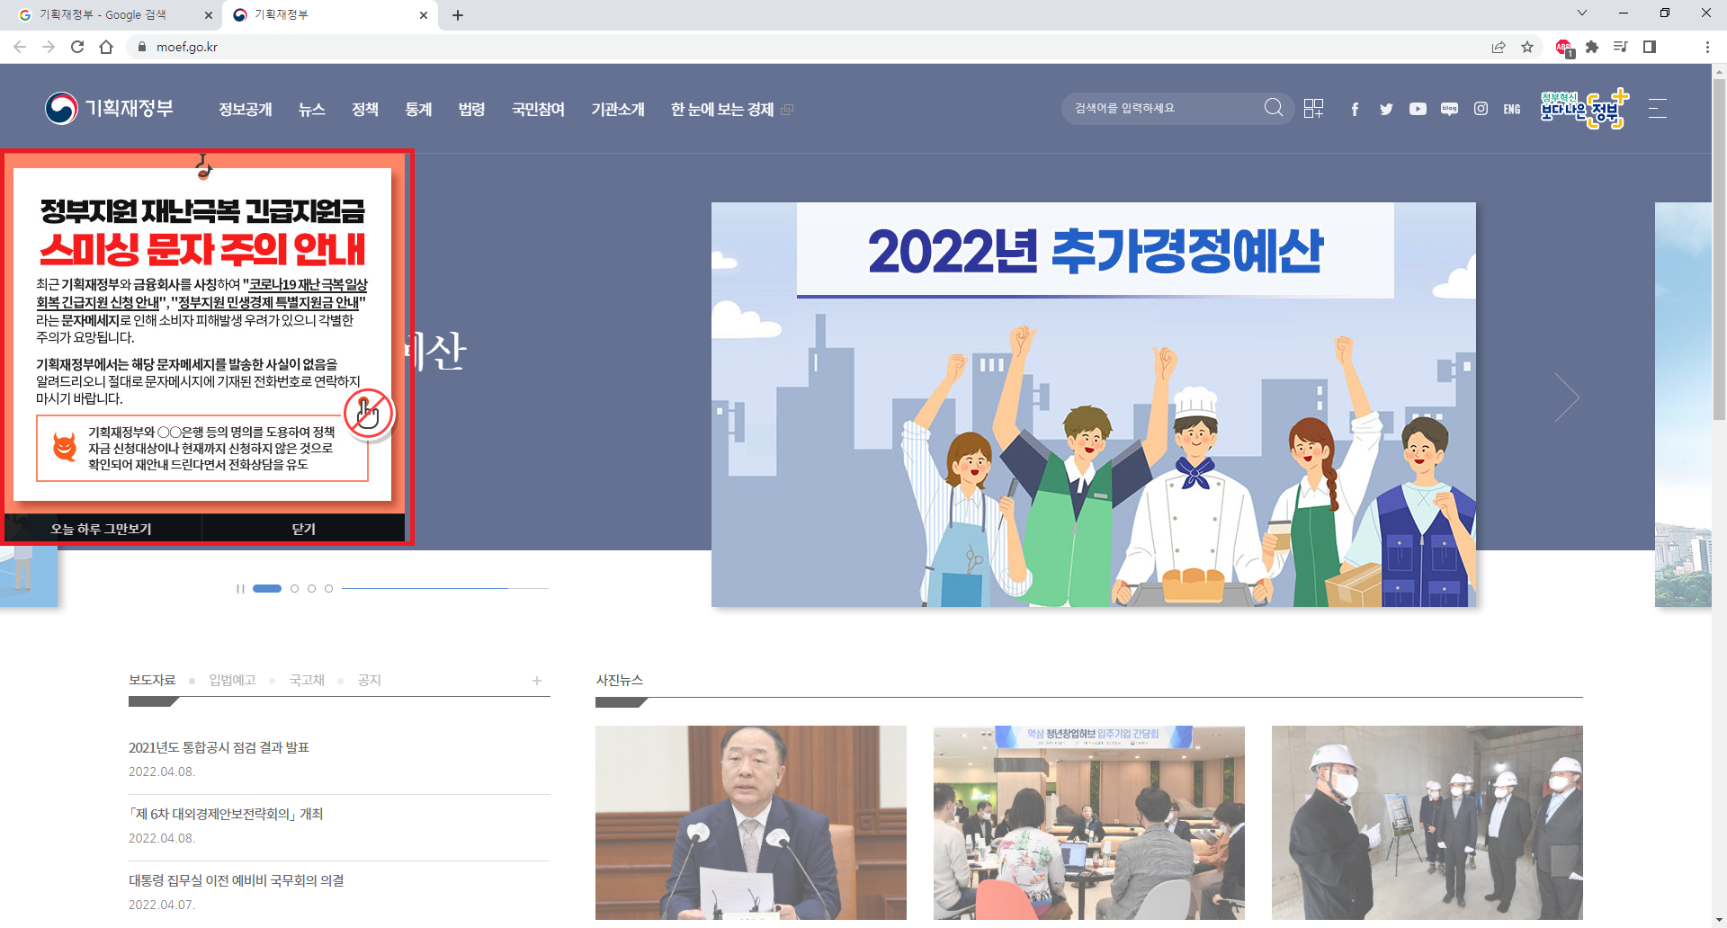Image resolution: width=1727 pixels, height=928 pixels.
Task: Select the fourth slide indicator dot
Action: pyautogui.click(x=328, y=589)
